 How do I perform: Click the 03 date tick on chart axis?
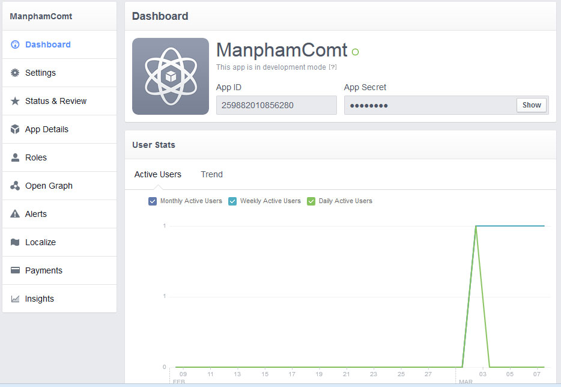[x=483, y=374]
